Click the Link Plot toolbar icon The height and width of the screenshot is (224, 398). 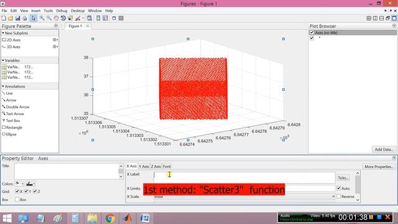[x=90, y=18]
